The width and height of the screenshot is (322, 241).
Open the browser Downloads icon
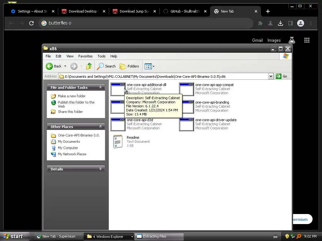point(280,23)
